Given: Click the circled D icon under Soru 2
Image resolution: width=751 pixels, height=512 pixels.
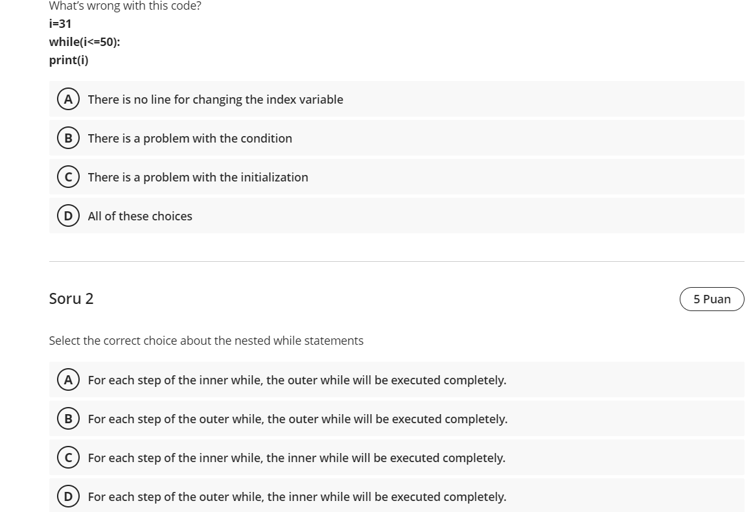Looking at the screenshot, I should [x=69, y=496].
